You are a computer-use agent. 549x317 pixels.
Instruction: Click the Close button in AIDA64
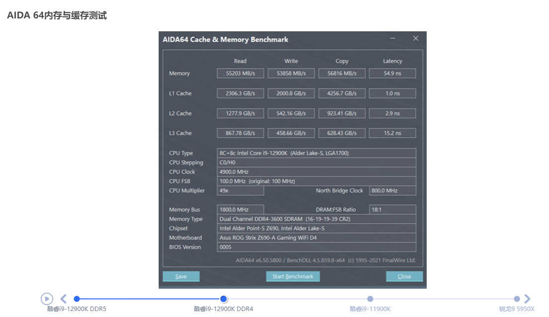click(x=404, y=276)
